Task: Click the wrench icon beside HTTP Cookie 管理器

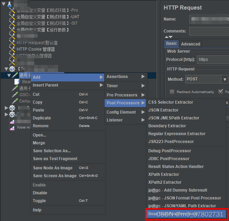Action: point(12,49)
